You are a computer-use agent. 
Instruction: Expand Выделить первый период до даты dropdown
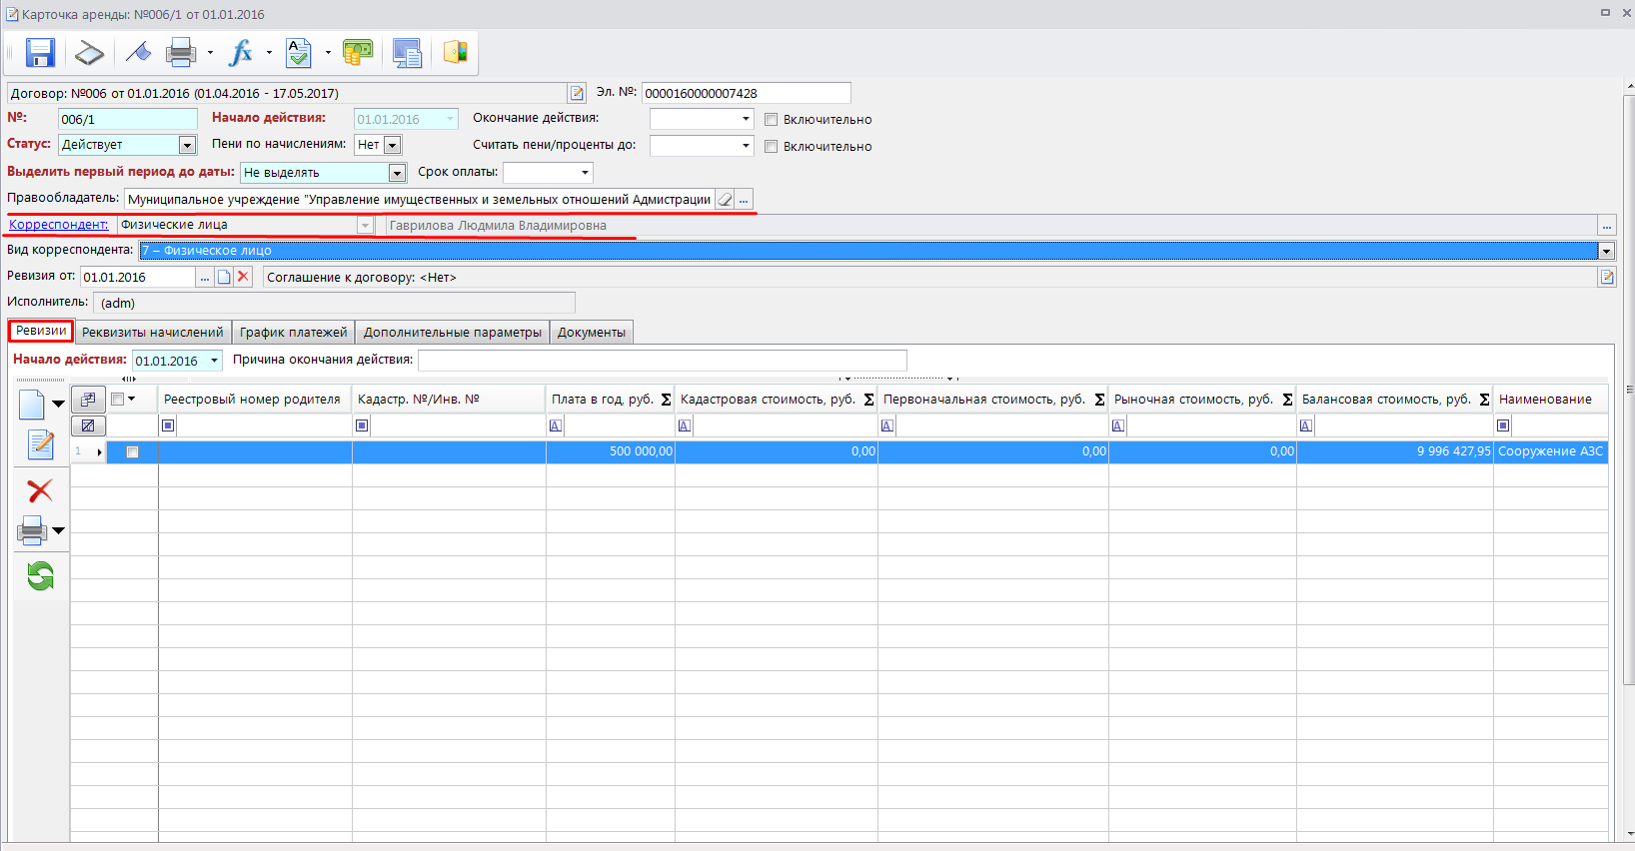(397, 173)
